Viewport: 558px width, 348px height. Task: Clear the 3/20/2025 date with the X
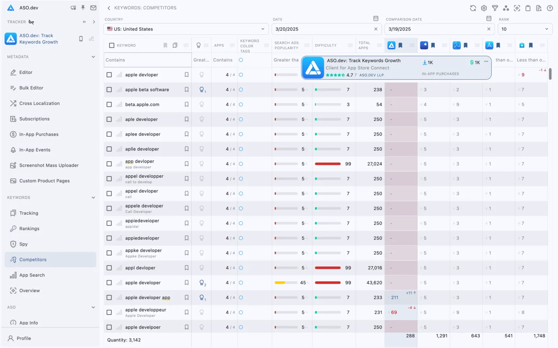pyautogui.click(x=375, y=29)
